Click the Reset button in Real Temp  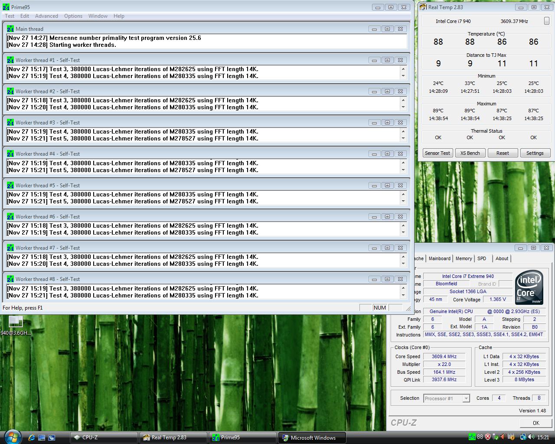click(503, 153)
